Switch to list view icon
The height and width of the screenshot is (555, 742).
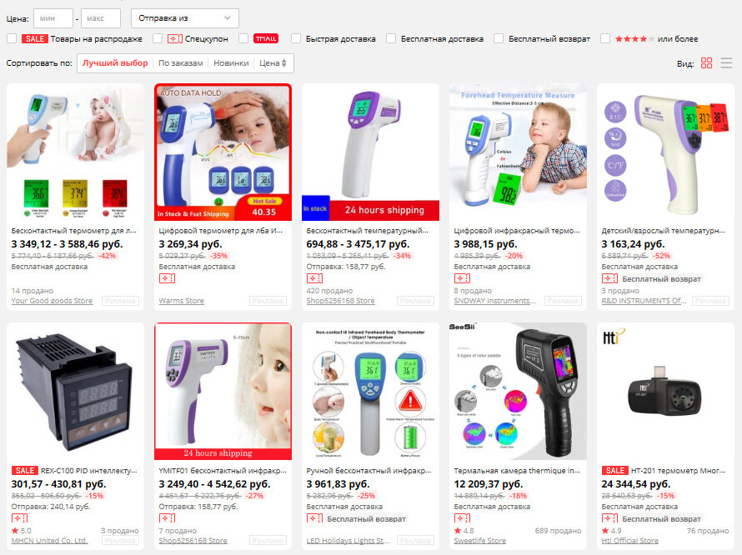pos(726,63)
